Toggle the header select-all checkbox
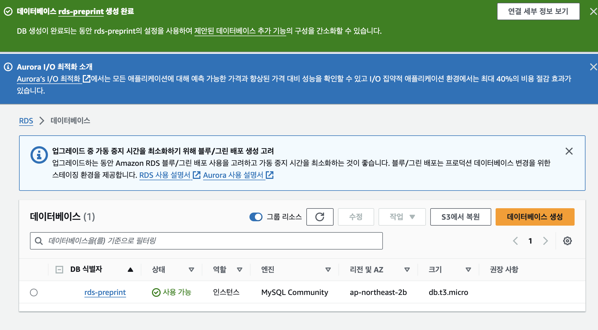Viewport: 598px width, 330px height. [x=59, y=270]
